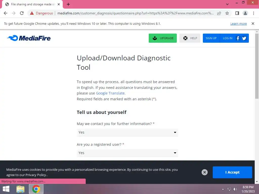Click the green UPGRADE button
The width and height of the screenshot is (259, 194).
(163, 38)
